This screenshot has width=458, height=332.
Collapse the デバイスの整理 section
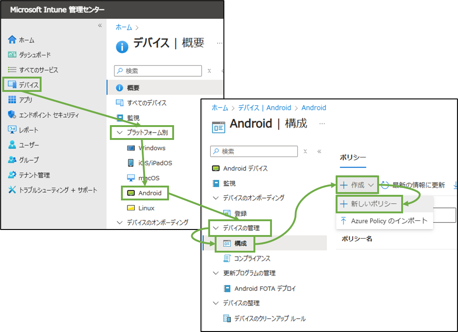pyautogui.click(x=216, y=303)
